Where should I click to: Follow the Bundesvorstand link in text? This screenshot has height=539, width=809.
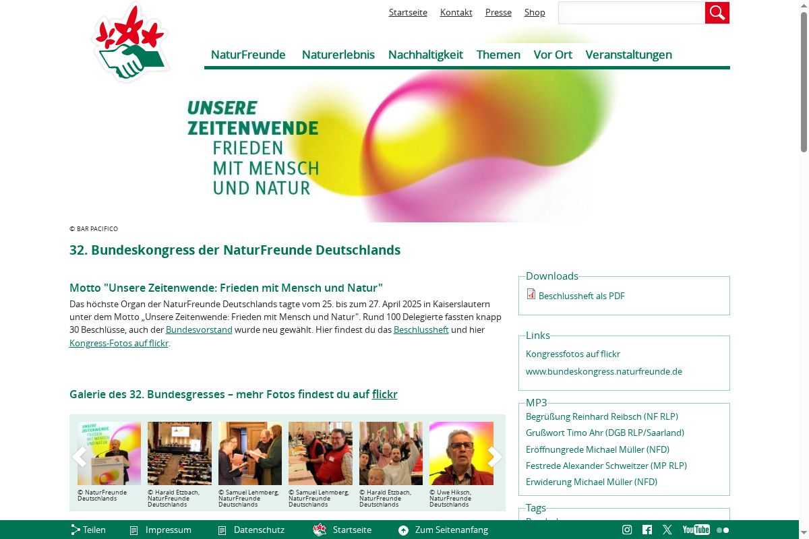click(199, 329)
